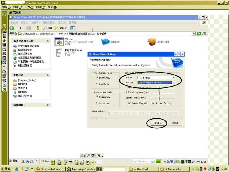Click the Forward arrow icon in Explorer
The image size is (229, 172).
29,28
